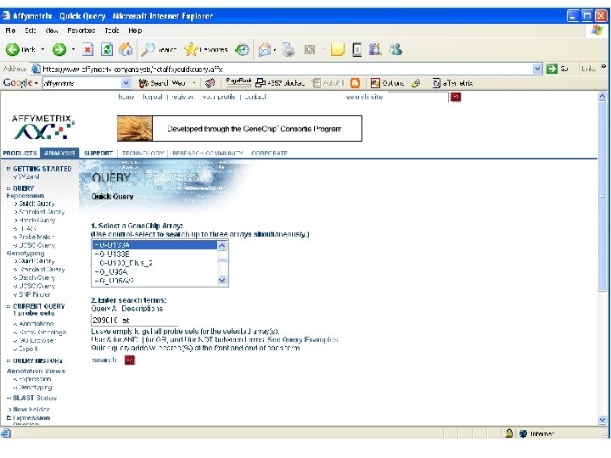Open the Mail envelope icon
611x458 pixels.
tap(265, 49)
